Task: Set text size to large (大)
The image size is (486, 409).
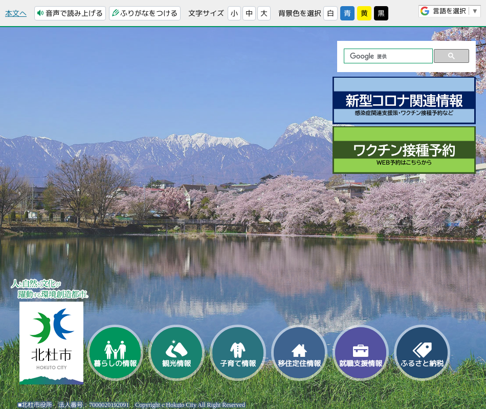Action: pyautogui.click(x=264, y=13)
